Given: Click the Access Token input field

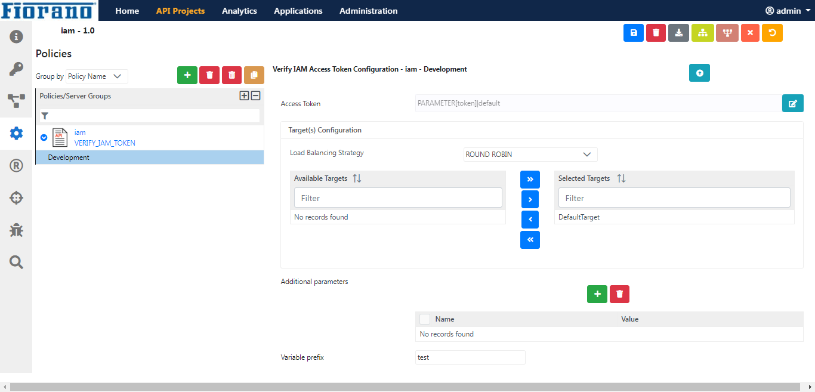Looking at the screenshot, I should click(x=598, y=103).
